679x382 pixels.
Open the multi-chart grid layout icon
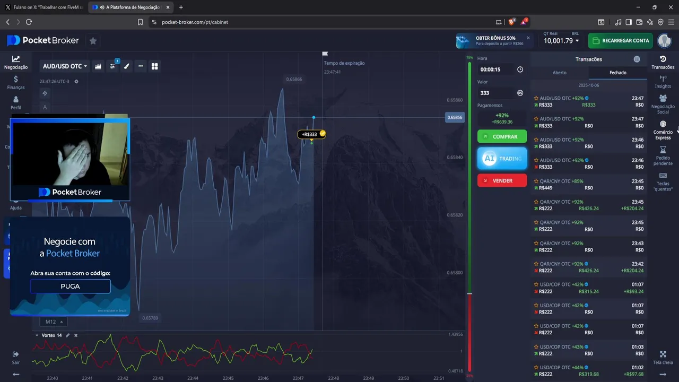click(155, 66)
